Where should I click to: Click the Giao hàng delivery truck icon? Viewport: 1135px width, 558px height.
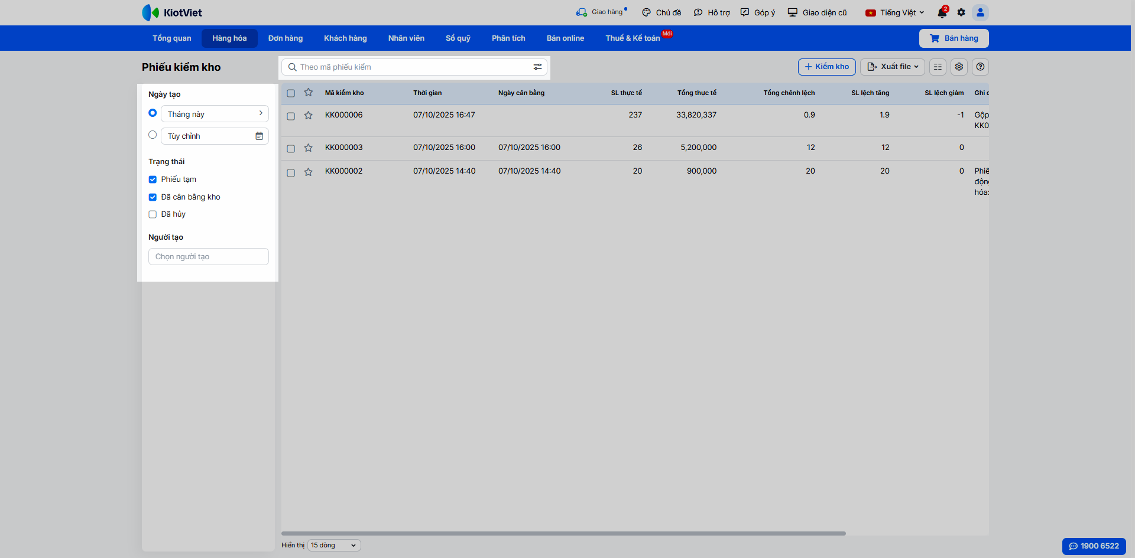[x=582, y=12]
